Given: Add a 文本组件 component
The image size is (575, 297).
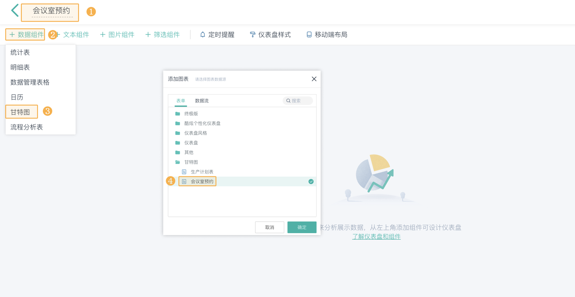Looking at the screenshot, I should click(73, 35).
